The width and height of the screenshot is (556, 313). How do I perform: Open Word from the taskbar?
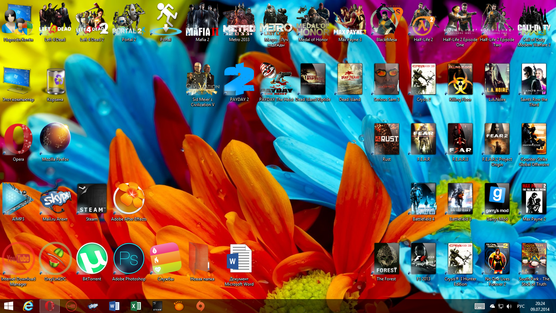pyautogui.click(x=114, y=306)
